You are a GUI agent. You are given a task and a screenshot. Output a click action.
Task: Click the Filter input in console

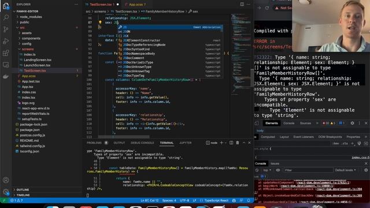point(309,170)
